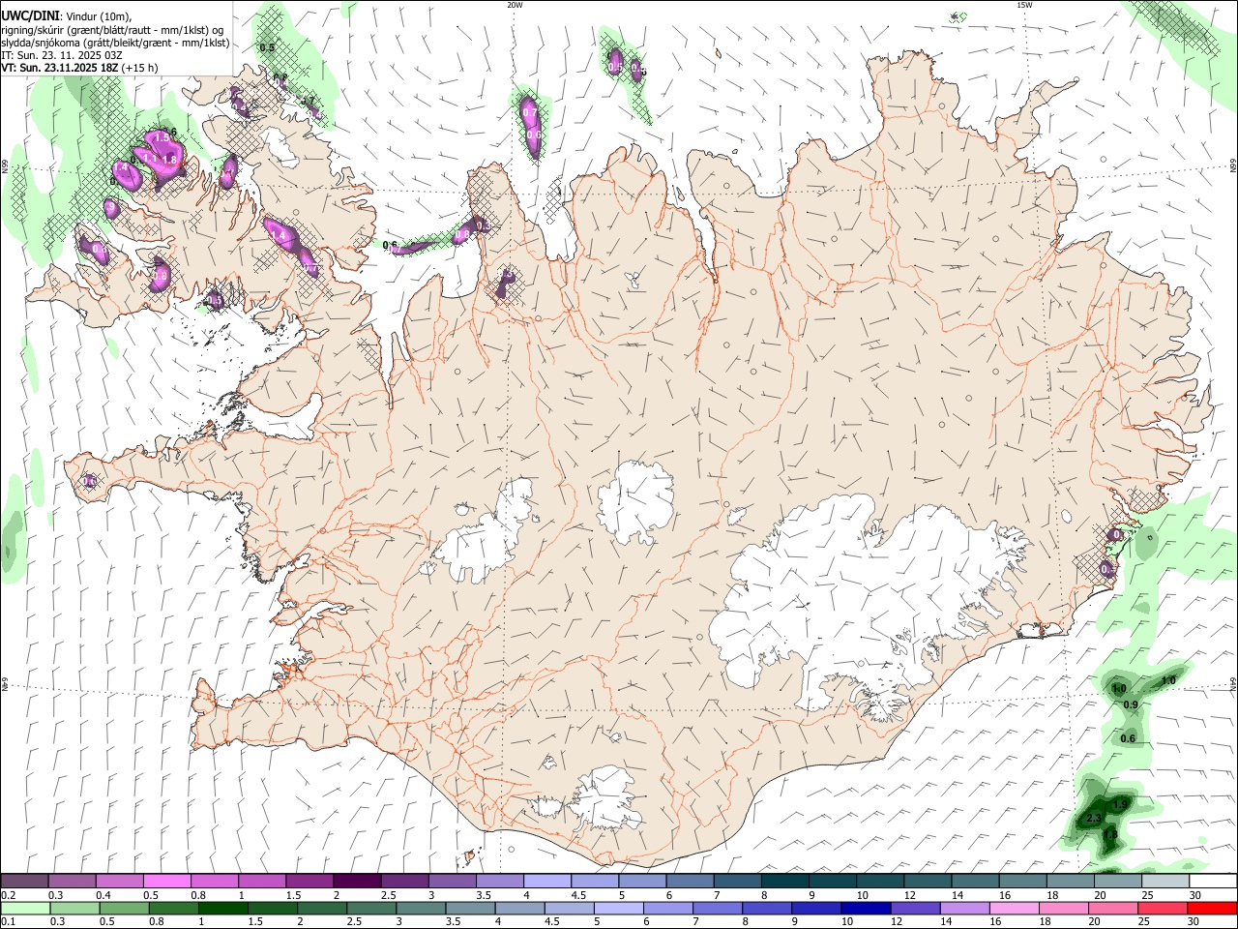The height and width of the screenshot is (929, 1238).
Task: Click the white Mýrdalsjökull glacier near south coast
Action: 607,799
